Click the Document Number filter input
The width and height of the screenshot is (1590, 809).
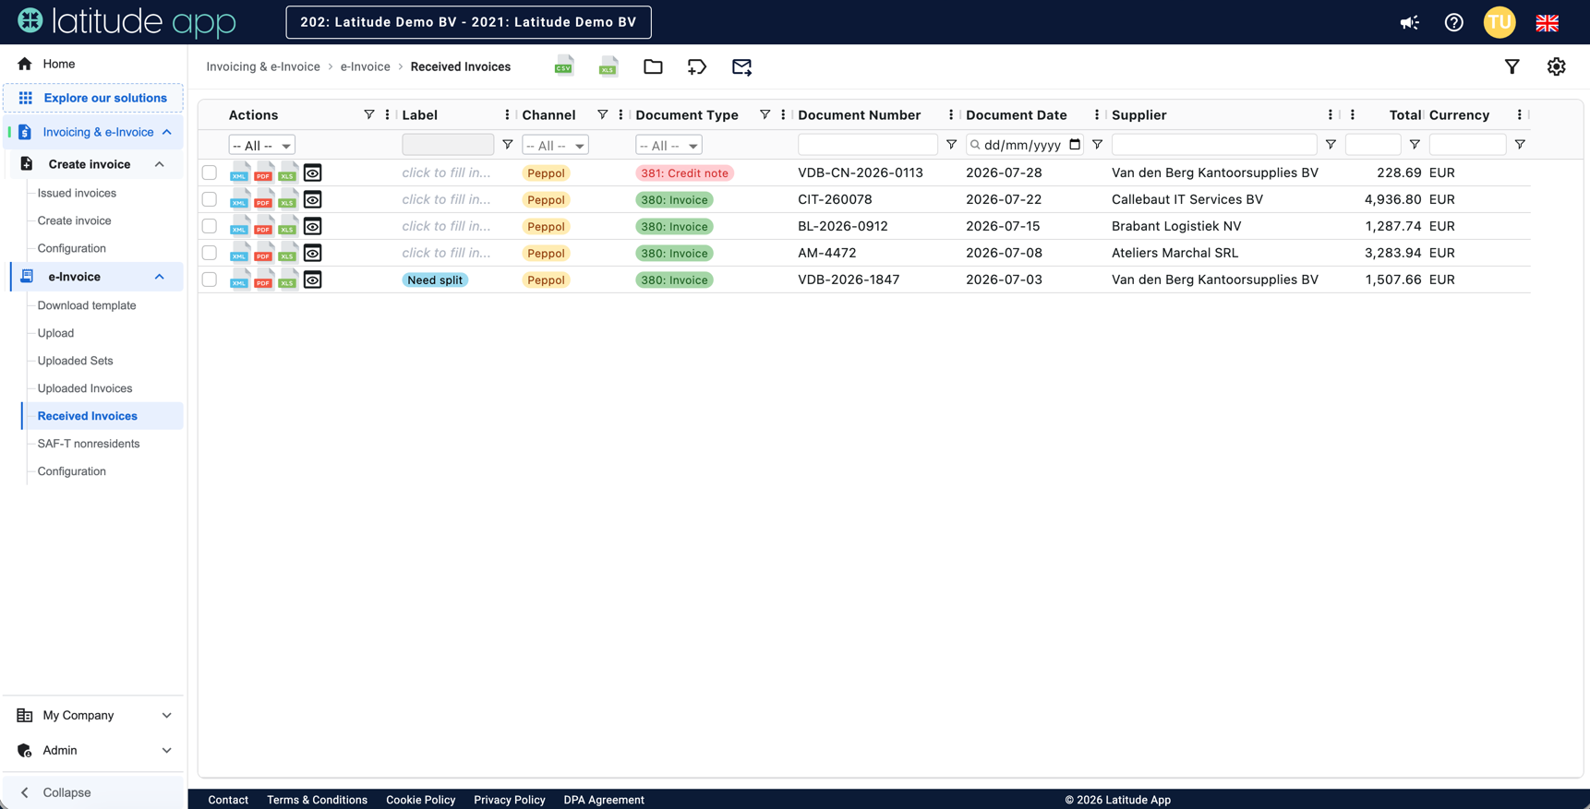coord(868,145)
